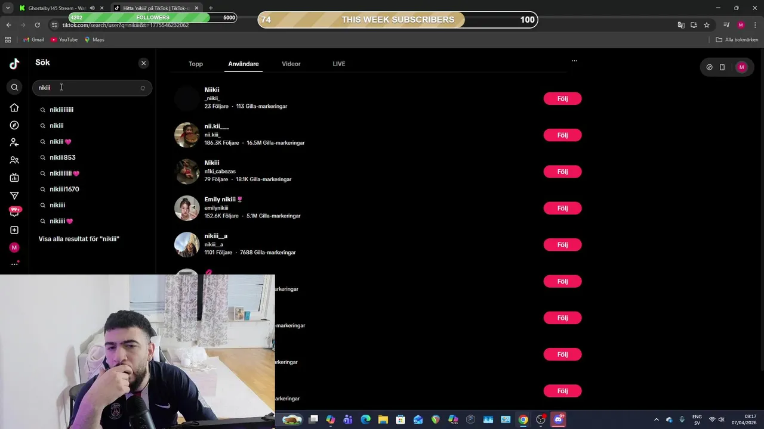The image size is (764, 429).
Task: Click phone app icon in top-right pill
Action: pyautogui.click(x=722, y=67)
